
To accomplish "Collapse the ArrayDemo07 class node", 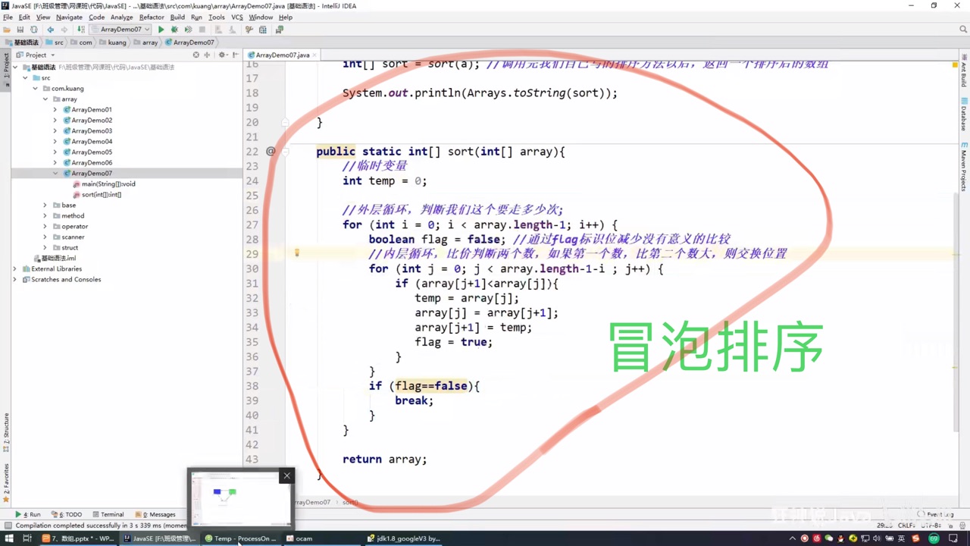I will point(55,173).
